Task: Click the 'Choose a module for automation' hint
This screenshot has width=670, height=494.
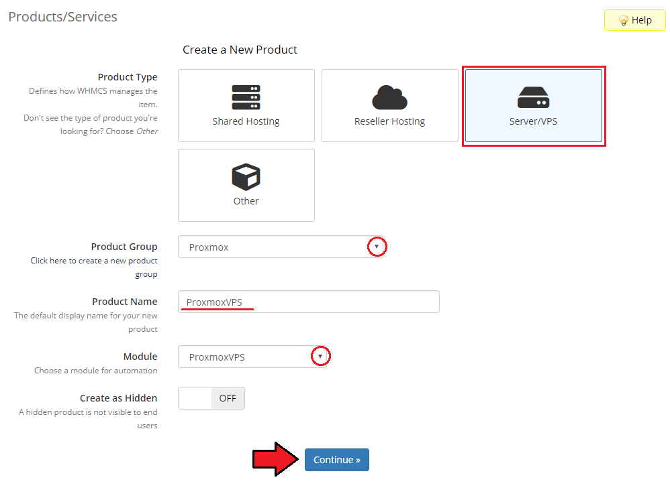Action: (96, 370)
